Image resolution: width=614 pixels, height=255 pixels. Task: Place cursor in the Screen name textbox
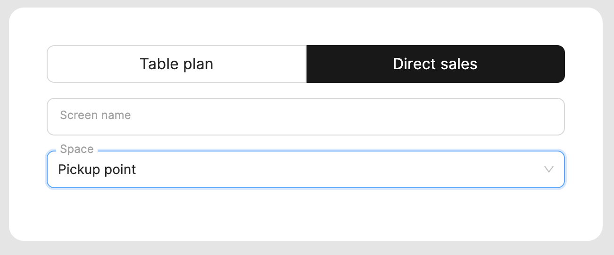point(306,117)
